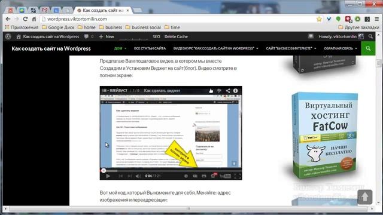
Task: Mute the video using speaker icon
Action: click(138, 176)
